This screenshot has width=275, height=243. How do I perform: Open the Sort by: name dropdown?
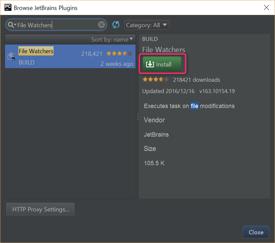112,39
